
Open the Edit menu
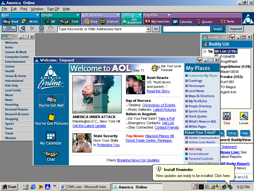point(14,9)
